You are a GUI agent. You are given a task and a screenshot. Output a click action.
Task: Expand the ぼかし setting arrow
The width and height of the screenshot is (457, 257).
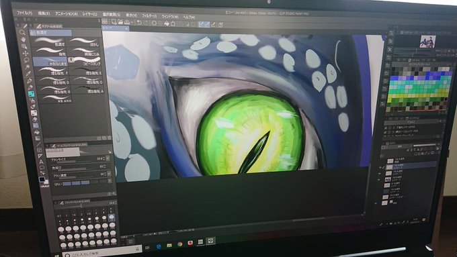[x=110, y=181]
